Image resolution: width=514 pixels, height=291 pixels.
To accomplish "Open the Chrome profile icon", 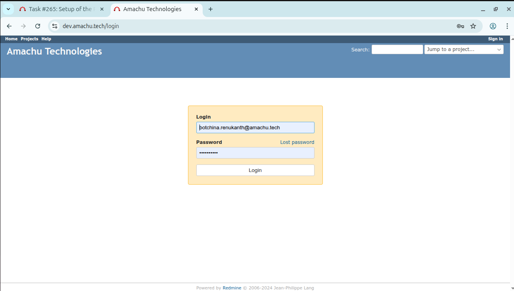I will [x=493, y=26].
